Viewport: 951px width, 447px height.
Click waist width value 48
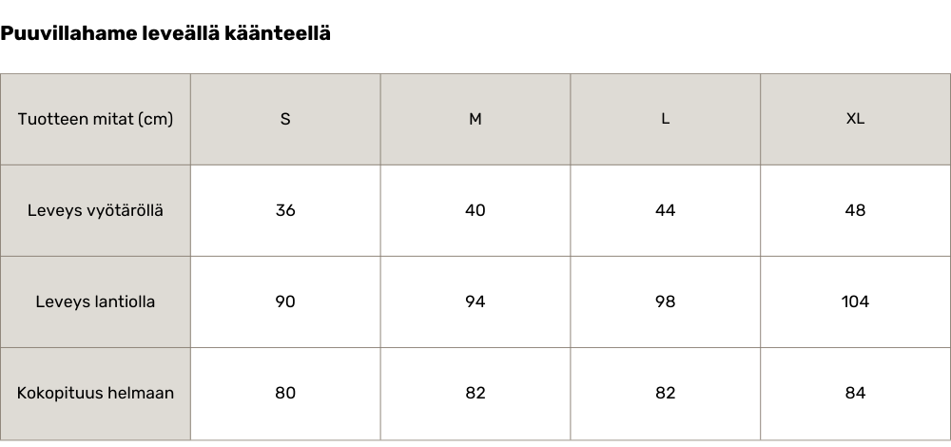click(856, 210)
